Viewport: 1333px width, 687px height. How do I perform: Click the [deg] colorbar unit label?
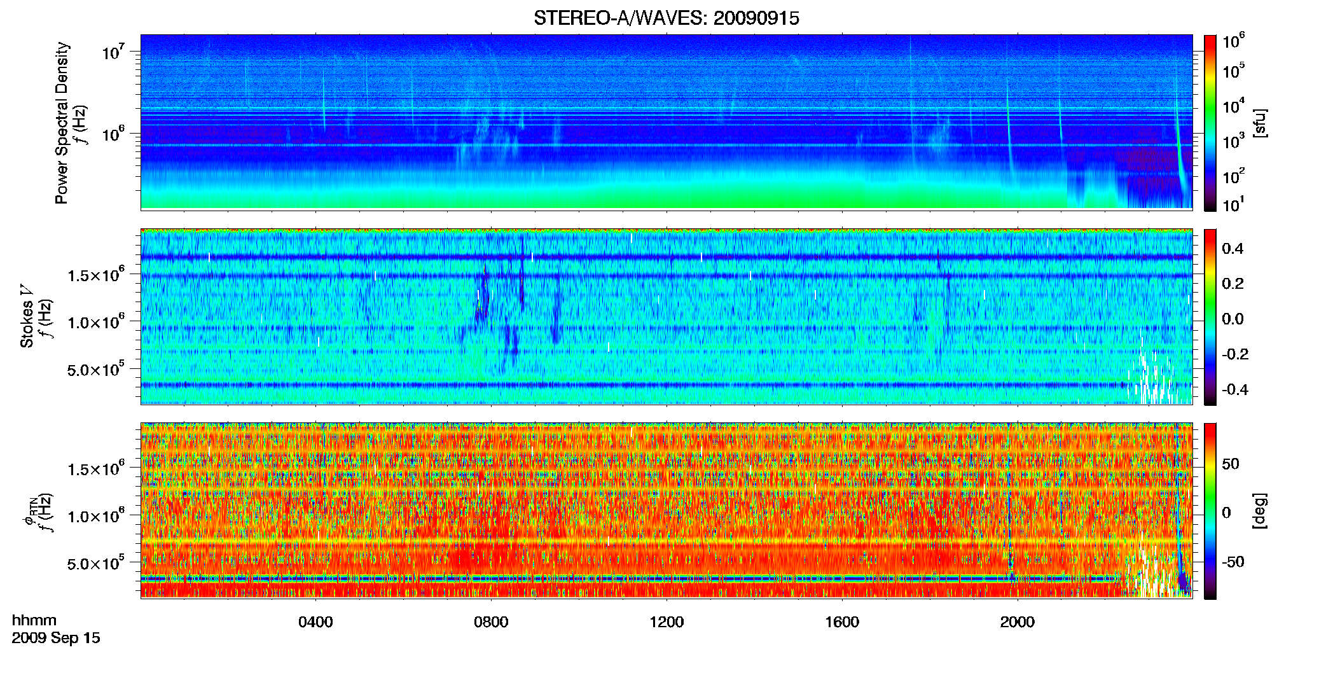pos(1260,511)
